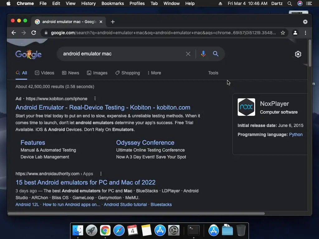The image size is (319, 239).
Task: Open Chrome from the Dock
Action: [x=105, y=230]
